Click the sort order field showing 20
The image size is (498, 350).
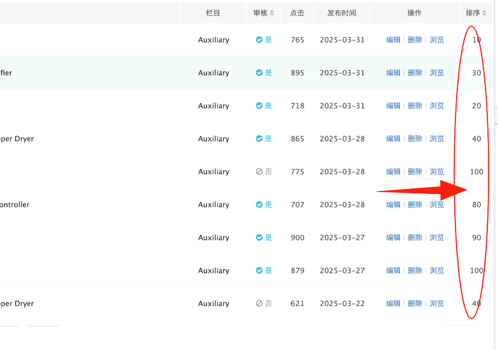click(x=476, y=106)
